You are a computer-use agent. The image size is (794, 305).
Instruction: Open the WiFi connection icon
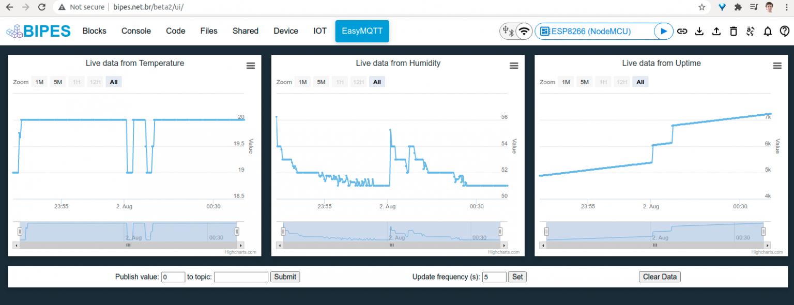[x=524, y=31]
